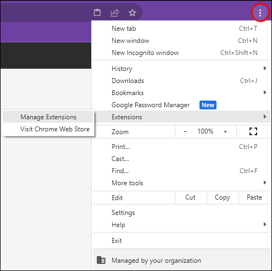Viewport: 272px width, 271px height.
Task: Click the Ctrl+F shortcut text
Action: (x=248, y=171)
